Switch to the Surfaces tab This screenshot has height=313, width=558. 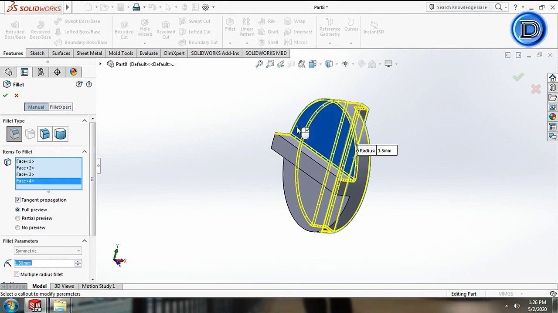pos(61,53)
